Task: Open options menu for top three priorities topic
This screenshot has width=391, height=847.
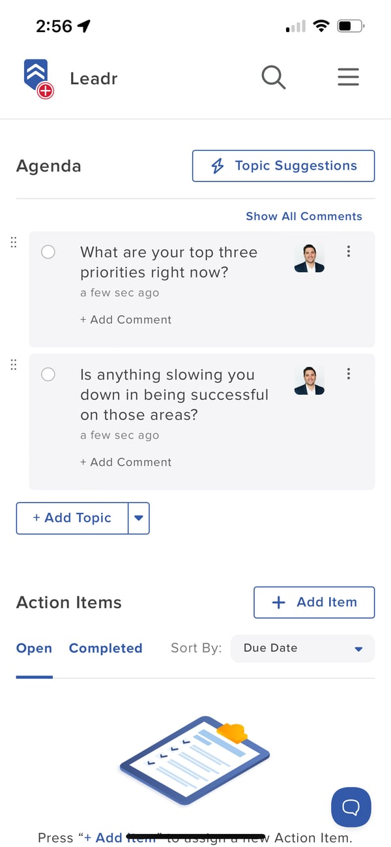Action: click(x=349, y=251)
